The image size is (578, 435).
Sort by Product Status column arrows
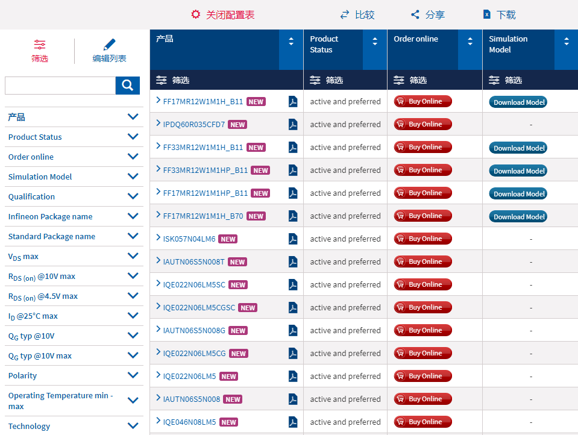(x=375, y=42)
